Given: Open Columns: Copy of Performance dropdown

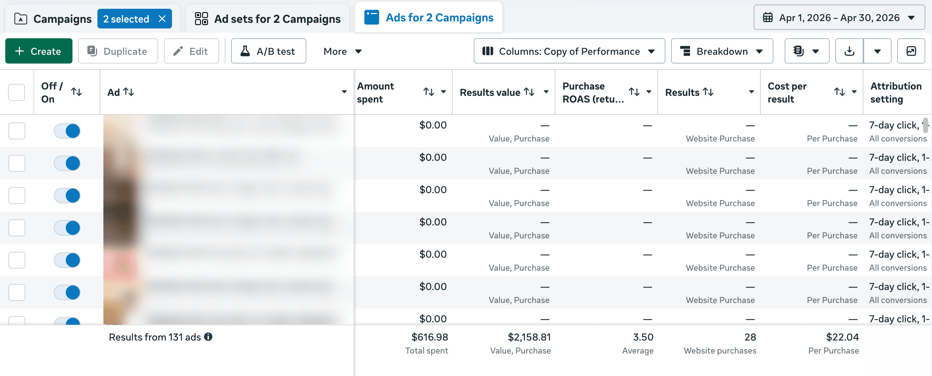Looking at the screenshot, I should (569, 51).
